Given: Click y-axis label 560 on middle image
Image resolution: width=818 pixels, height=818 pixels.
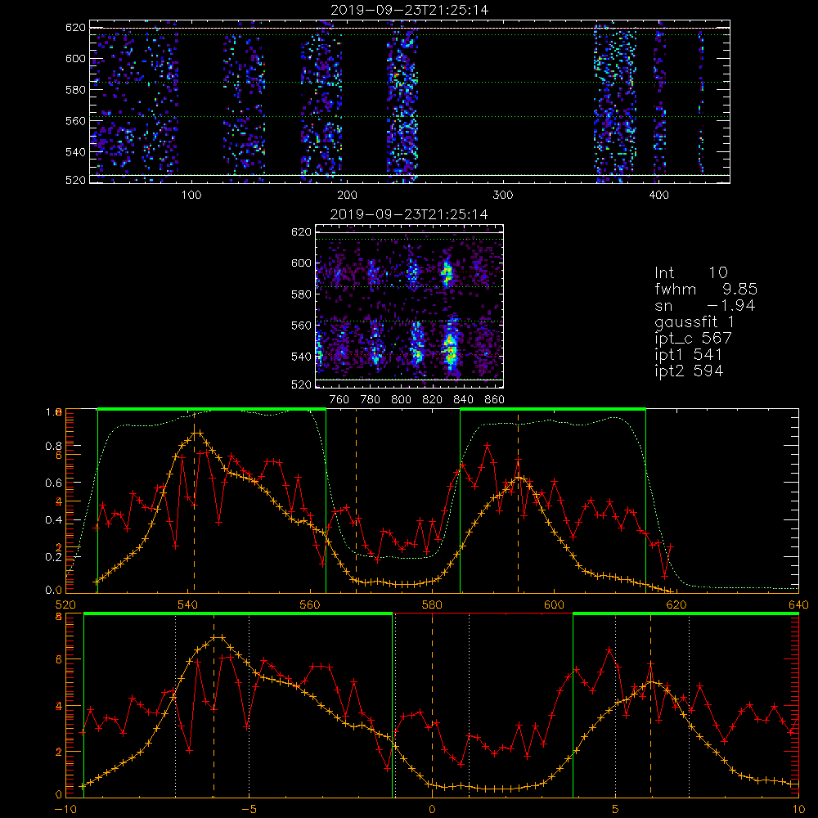Looking at the screenshot, I should 301,325.
